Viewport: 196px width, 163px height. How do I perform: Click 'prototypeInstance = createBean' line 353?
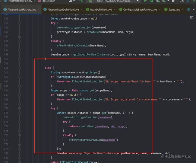pyautogui.click(x=96, y=32)
